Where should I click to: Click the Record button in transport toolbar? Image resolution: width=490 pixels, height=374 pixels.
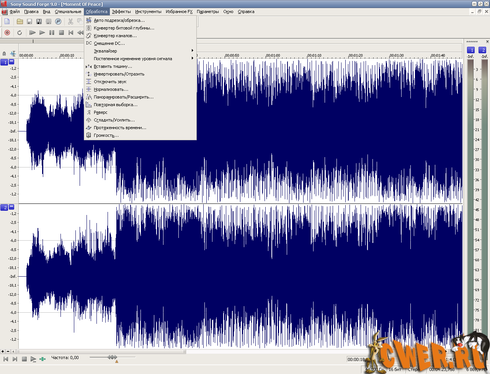tap(7, 33)
